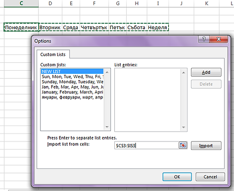Click down arrow of List entries scrollbar
This screenshot has width=234, height=191.
point(184,127)
